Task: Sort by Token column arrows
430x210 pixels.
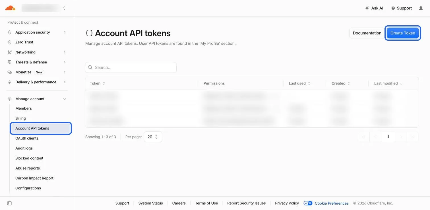Action: tap(104, 83)
